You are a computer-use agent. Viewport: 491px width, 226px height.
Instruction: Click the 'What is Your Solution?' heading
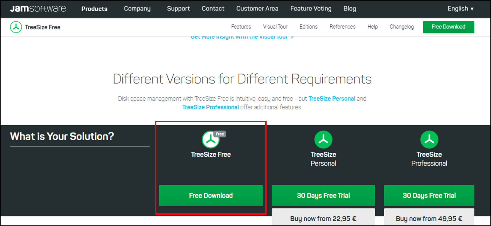pos(62,136)
